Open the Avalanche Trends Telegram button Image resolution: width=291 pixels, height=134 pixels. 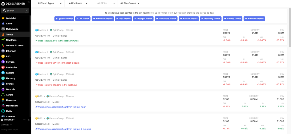tap(166, 18)
